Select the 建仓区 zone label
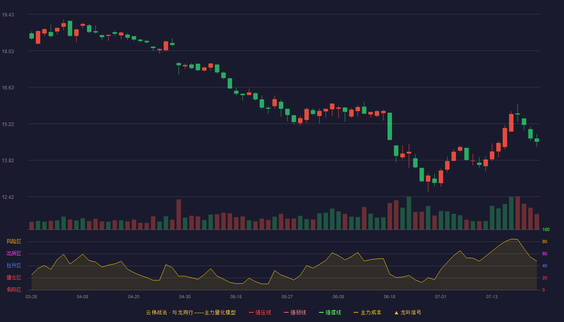 (14, 278)
